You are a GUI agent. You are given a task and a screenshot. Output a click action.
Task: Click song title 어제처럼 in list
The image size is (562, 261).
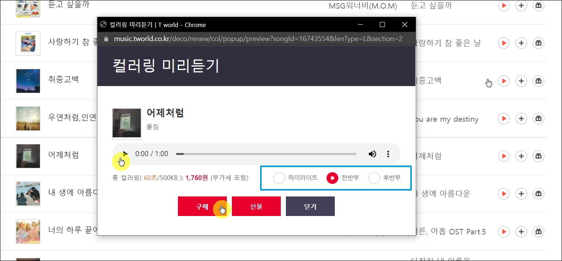coord(63,155)
